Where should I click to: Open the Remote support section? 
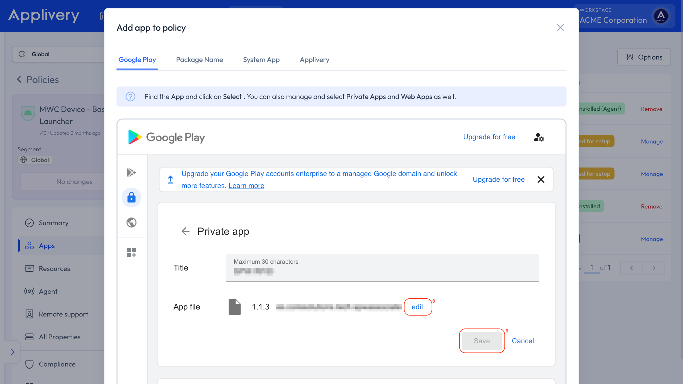click(63, 314)
